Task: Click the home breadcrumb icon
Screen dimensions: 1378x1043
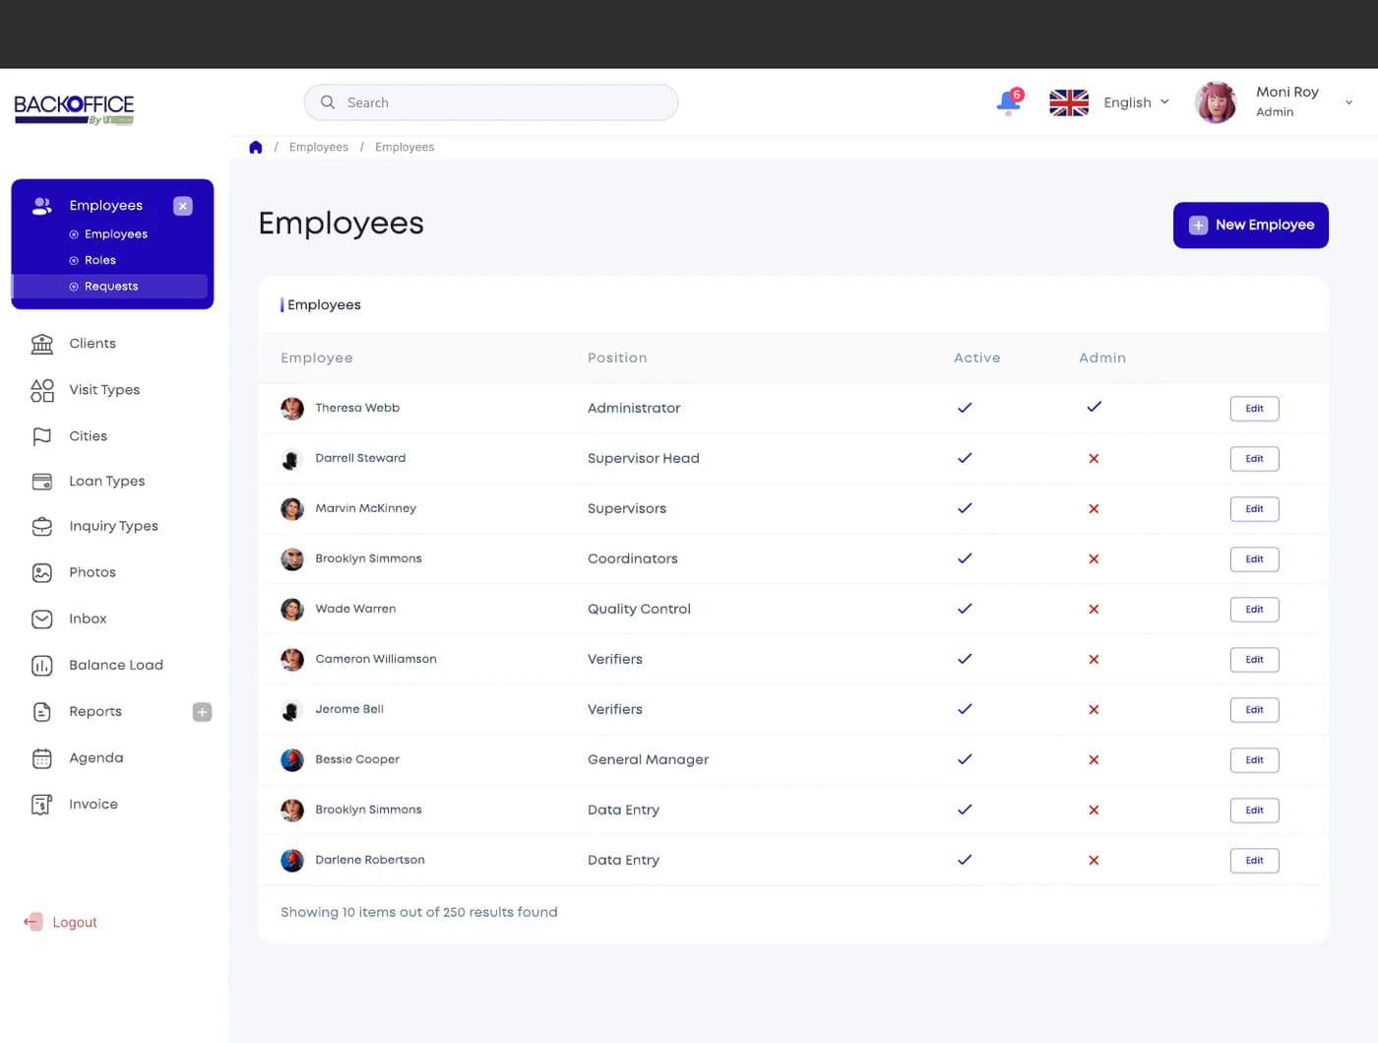Action: click(x=256, y=147)
